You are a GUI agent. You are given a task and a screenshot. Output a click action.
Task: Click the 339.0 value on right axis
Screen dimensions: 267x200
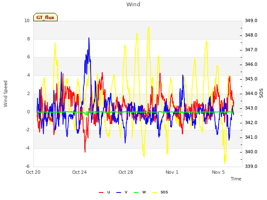(251, 166)
